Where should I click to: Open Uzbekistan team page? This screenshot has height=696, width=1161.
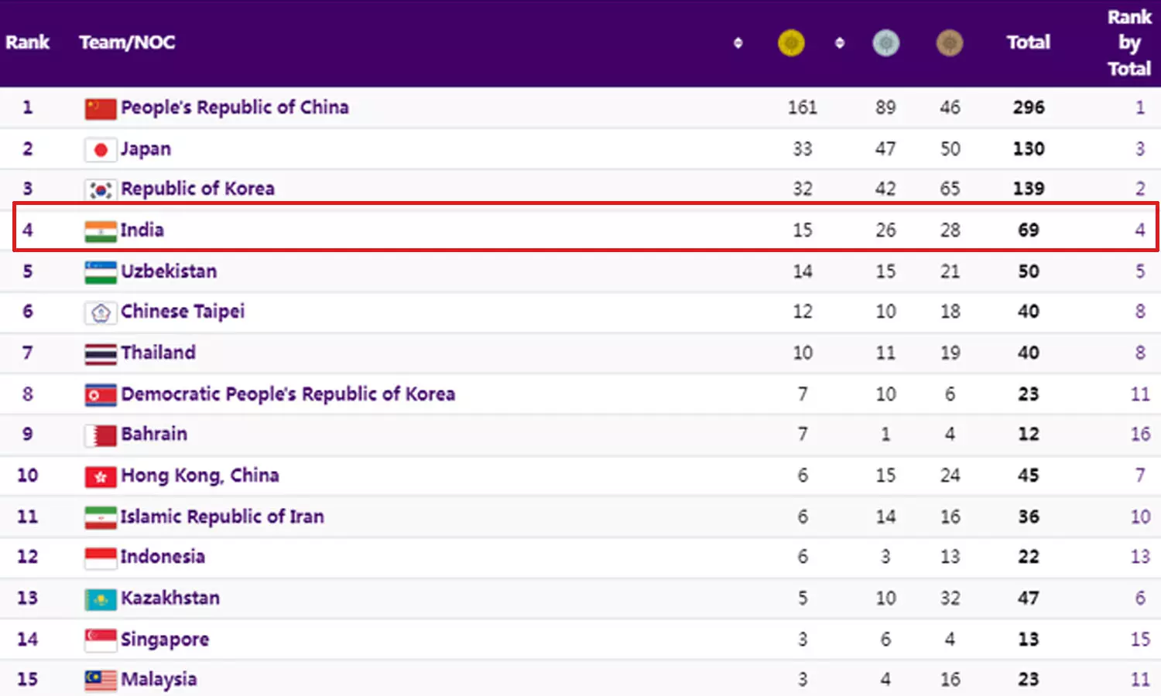pos(169,271)
